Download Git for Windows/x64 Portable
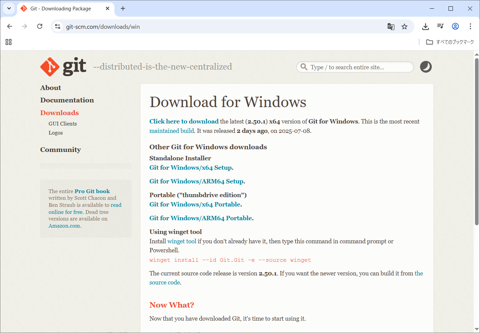This screenshot has height=333, width=480. tap(195, 204)
